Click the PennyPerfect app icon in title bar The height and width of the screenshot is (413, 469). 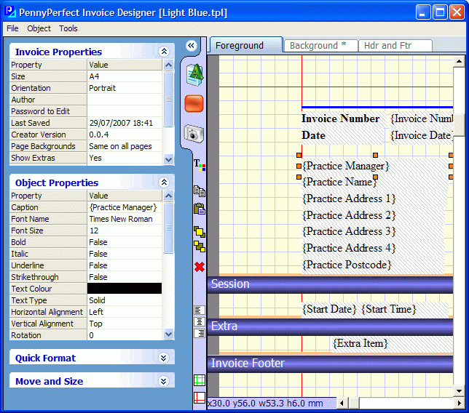(x=10, y=12)
